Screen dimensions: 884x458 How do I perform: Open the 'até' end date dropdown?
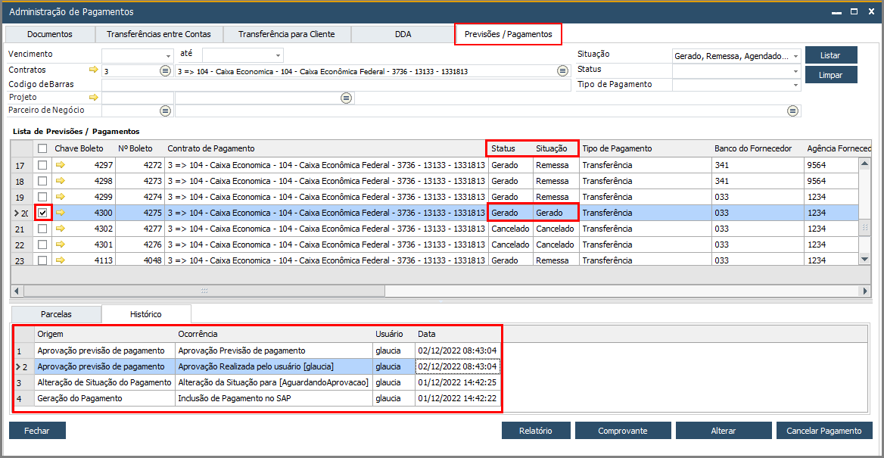click(x=278, y=56)
